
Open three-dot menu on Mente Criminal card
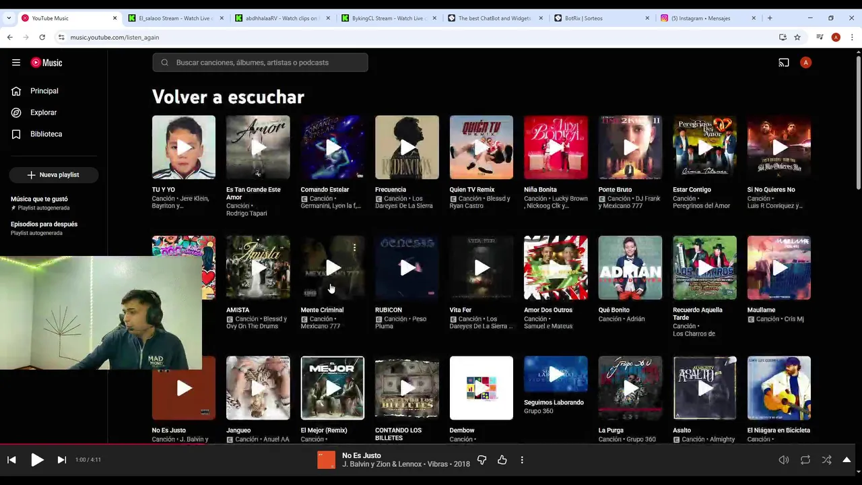(x=354, y=248)
